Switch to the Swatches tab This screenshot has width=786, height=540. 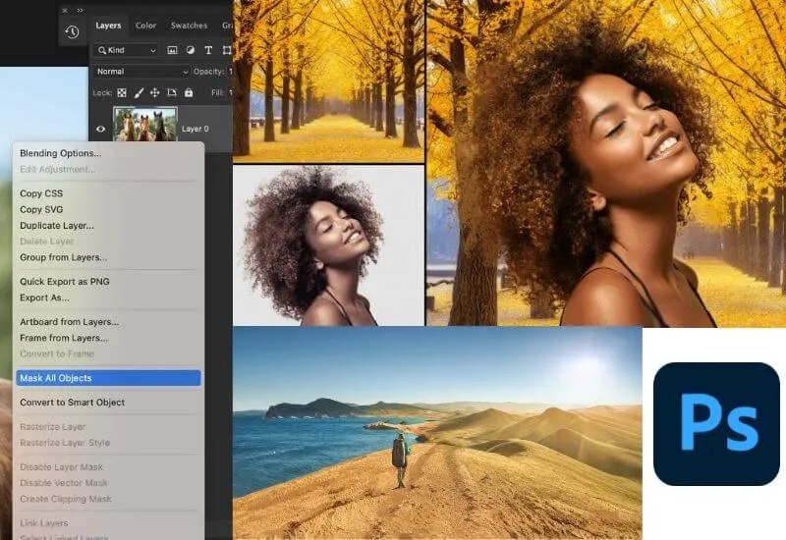click(189, 26)
